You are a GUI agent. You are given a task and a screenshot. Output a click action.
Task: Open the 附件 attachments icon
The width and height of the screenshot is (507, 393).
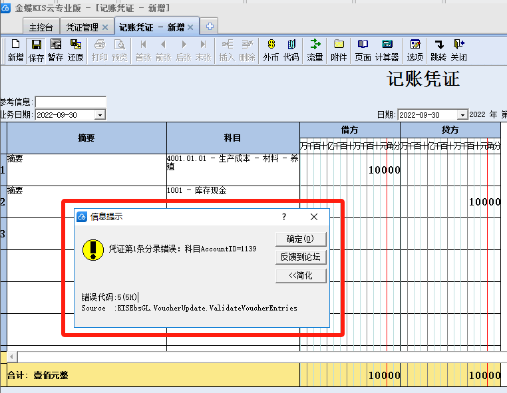click(339, 51)
